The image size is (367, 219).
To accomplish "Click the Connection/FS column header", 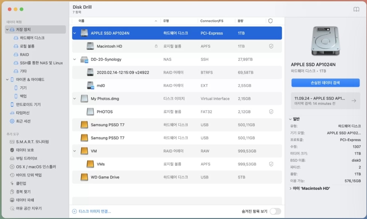I will point(212,21).
